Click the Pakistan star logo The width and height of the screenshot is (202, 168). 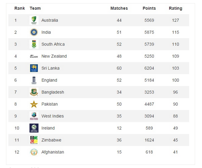[34, 104]
